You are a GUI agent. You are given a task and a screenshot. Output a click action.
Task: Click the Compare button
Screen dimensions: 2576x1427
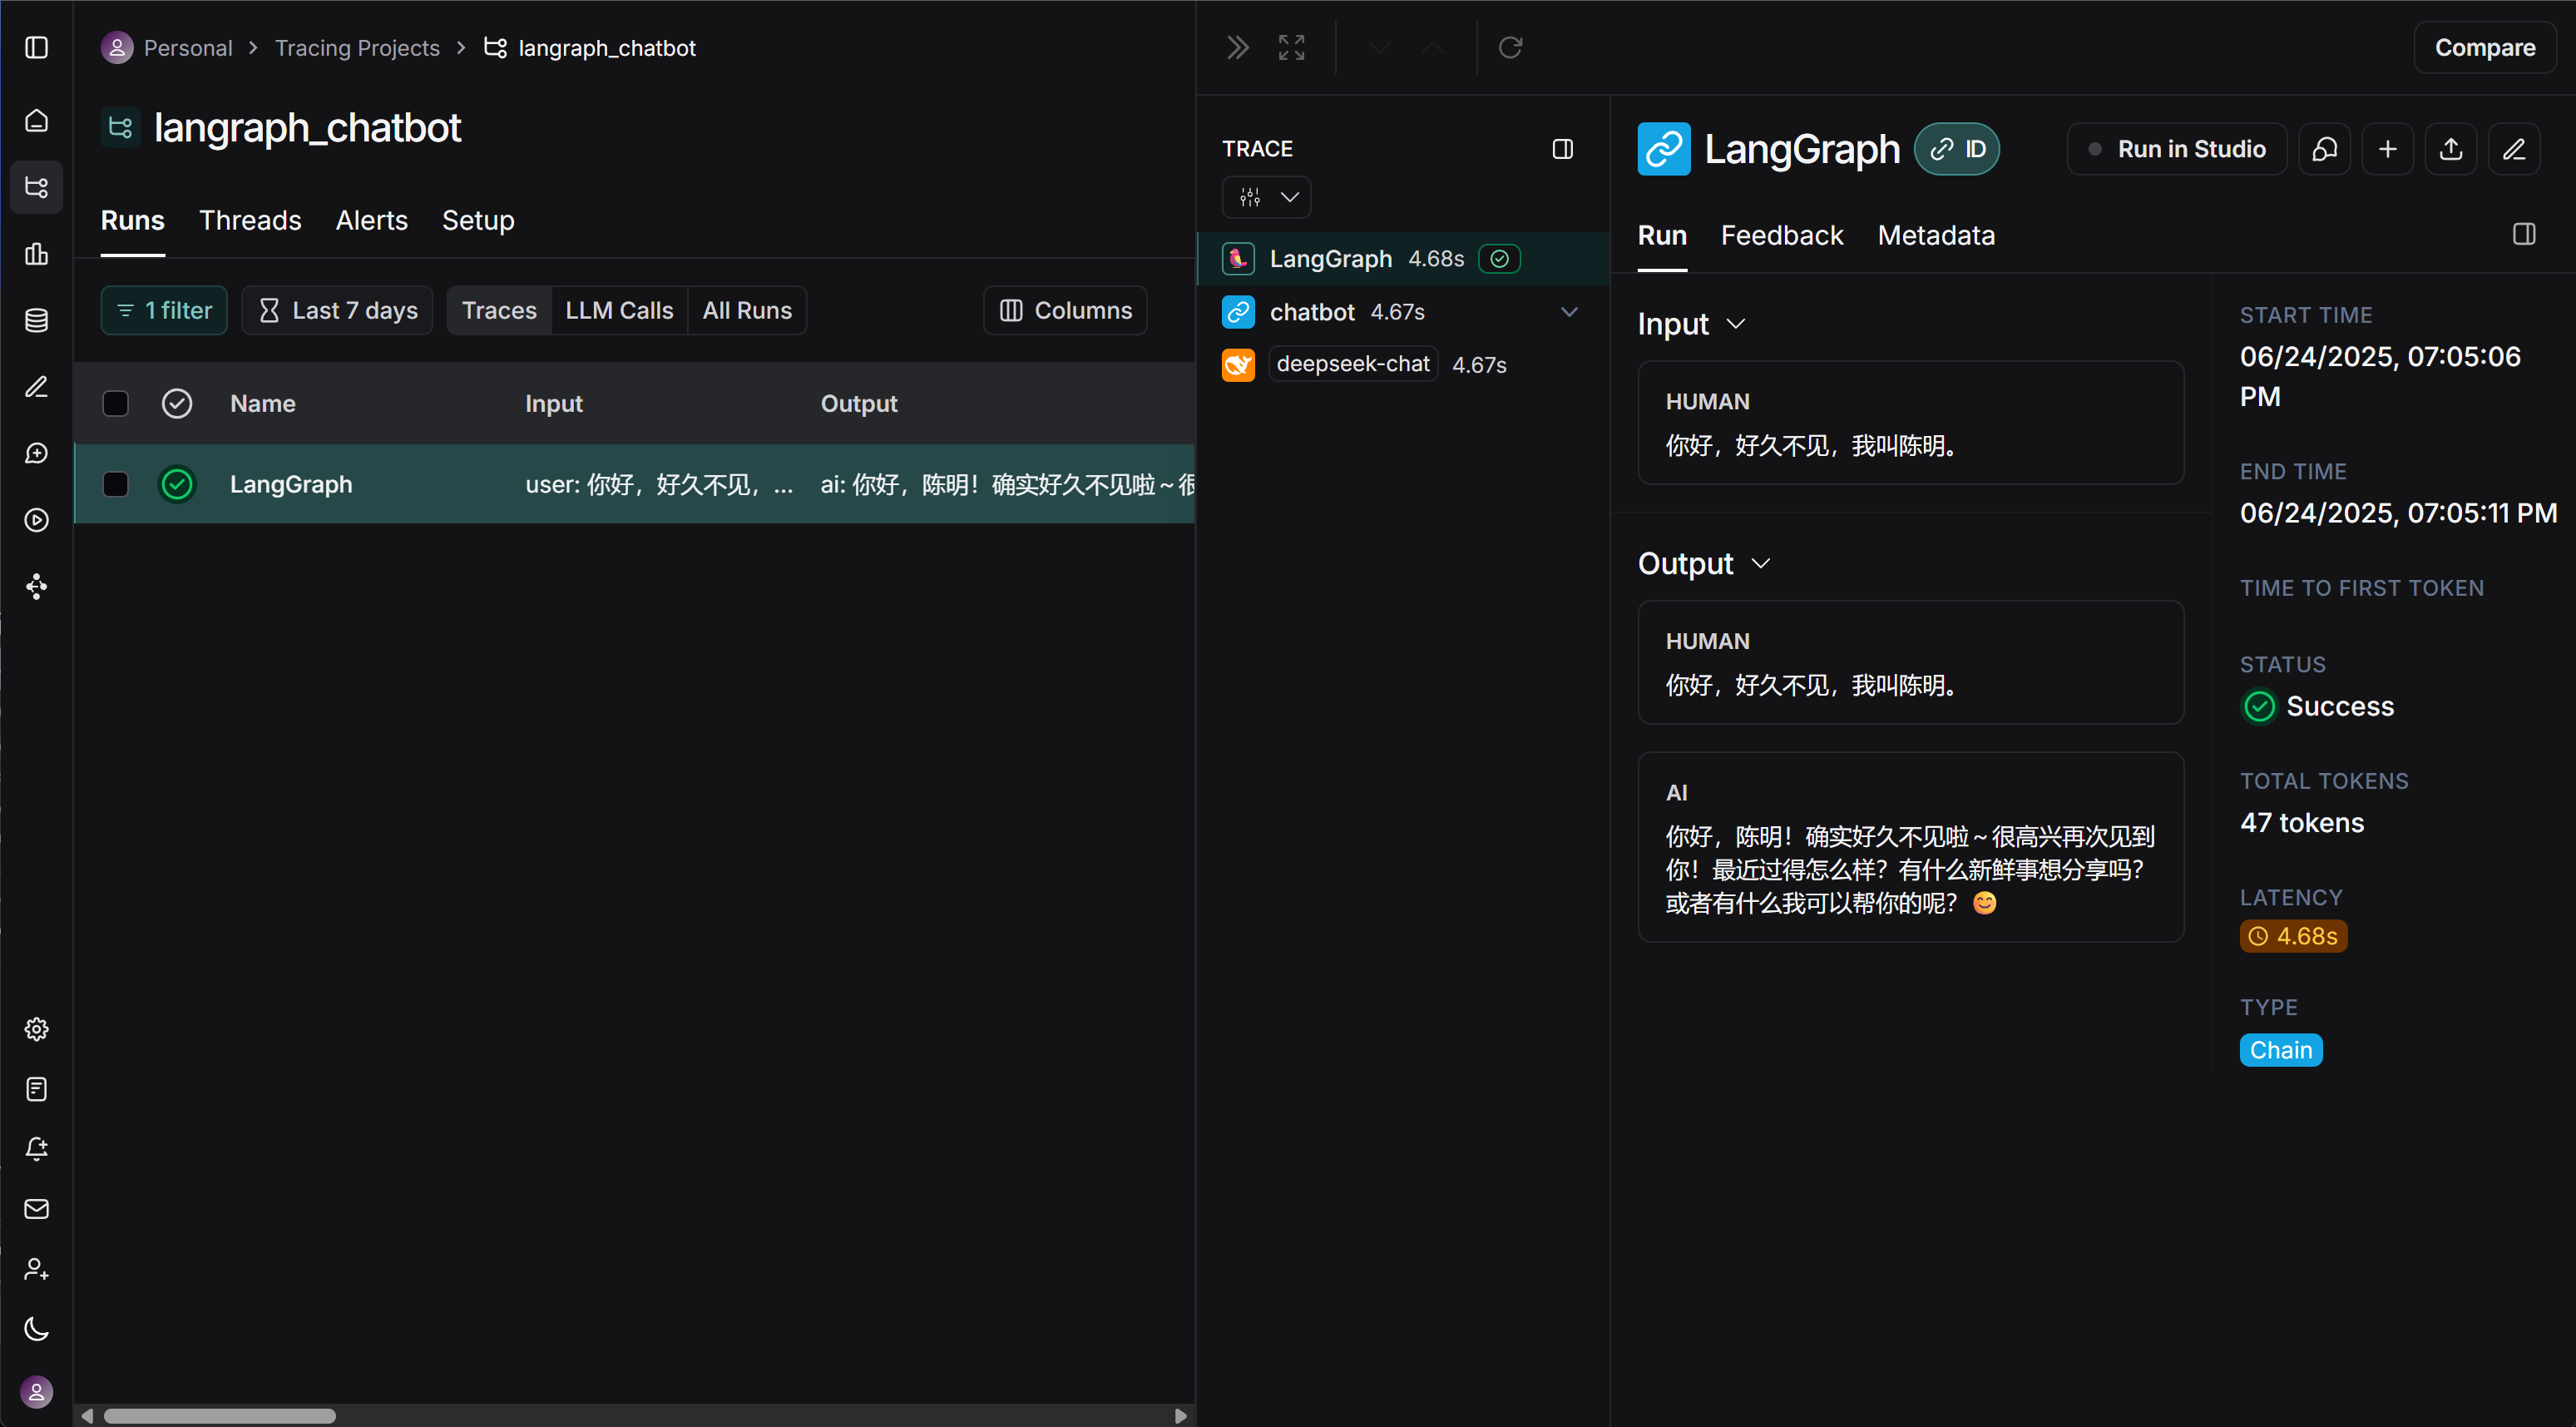2484,47
